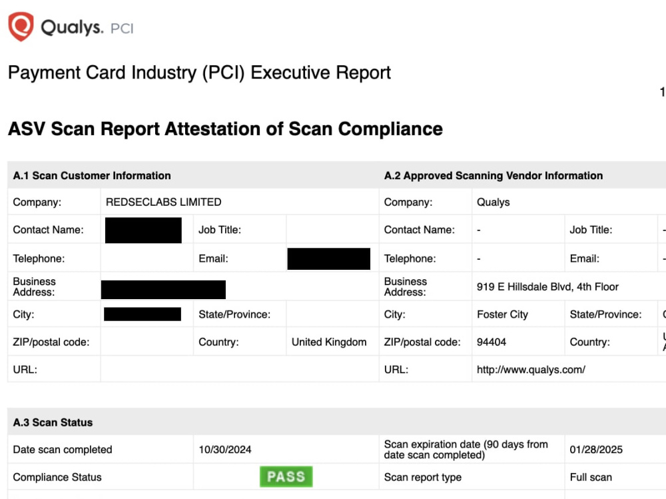Click the Qualys shield logo icon
The width and height of the screenshot is (666, 499).
pos(21,27)
